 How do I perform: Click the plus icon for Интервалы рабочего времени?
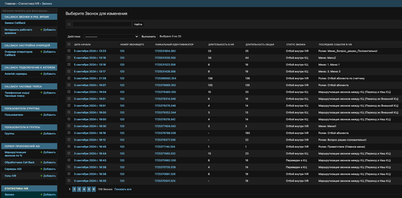(x=41, y=30)
